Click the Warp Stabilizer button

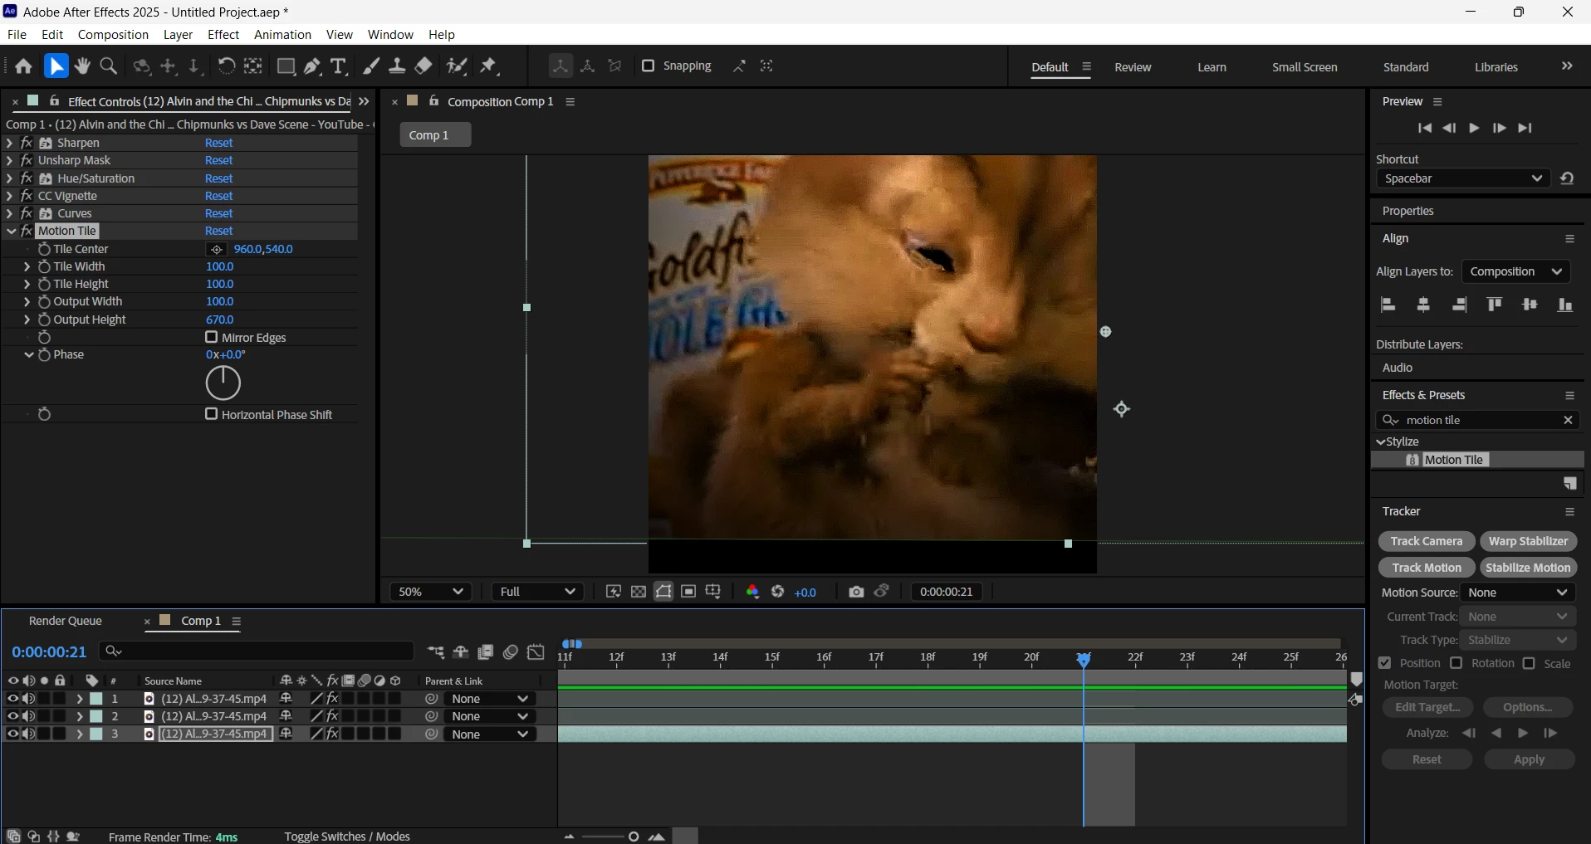tap(1528, 541)
